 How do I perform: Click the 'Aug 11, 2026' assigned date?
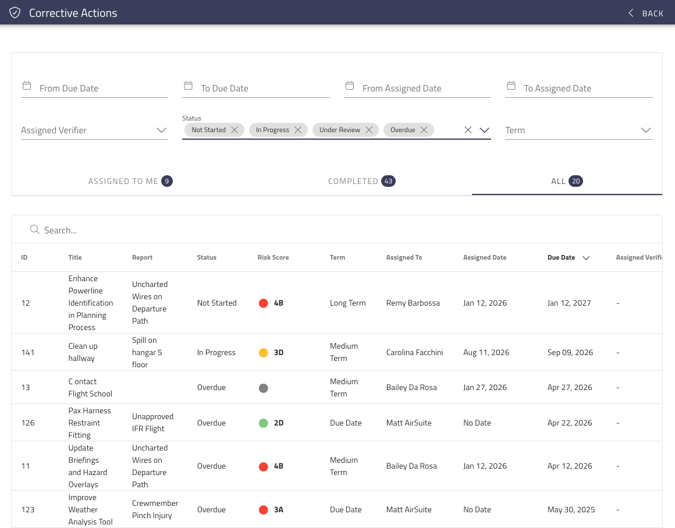[486, 352]
